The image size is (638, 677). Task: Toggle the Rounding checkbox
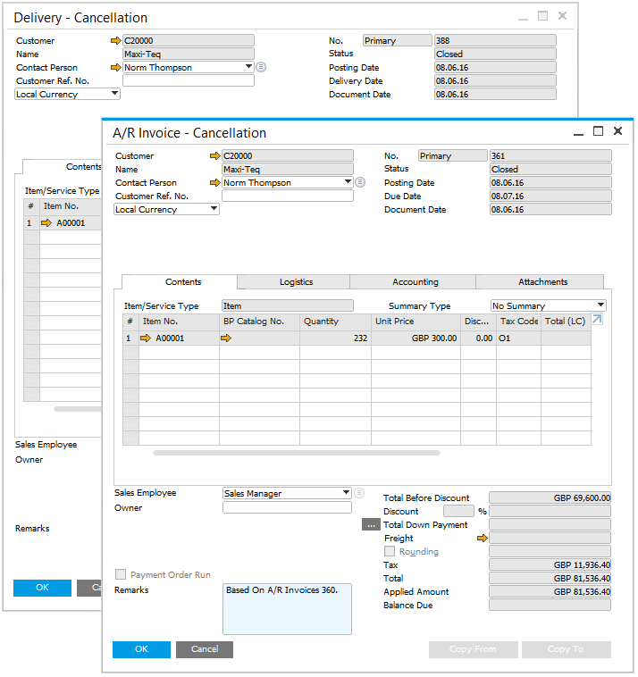click(x=390, y=552)
